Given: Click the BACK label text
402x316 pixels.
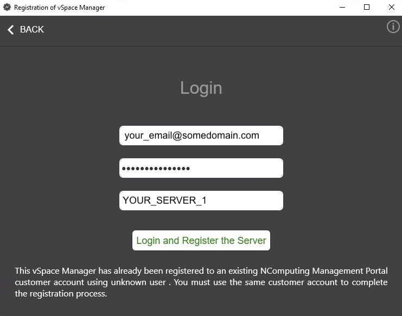Looking at the screenshot, I should [x=32, y=29].
